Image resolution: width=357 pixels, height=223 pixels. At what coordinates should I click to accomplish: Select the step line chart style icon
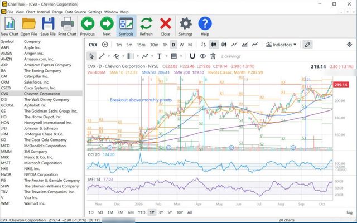(255, 45)
